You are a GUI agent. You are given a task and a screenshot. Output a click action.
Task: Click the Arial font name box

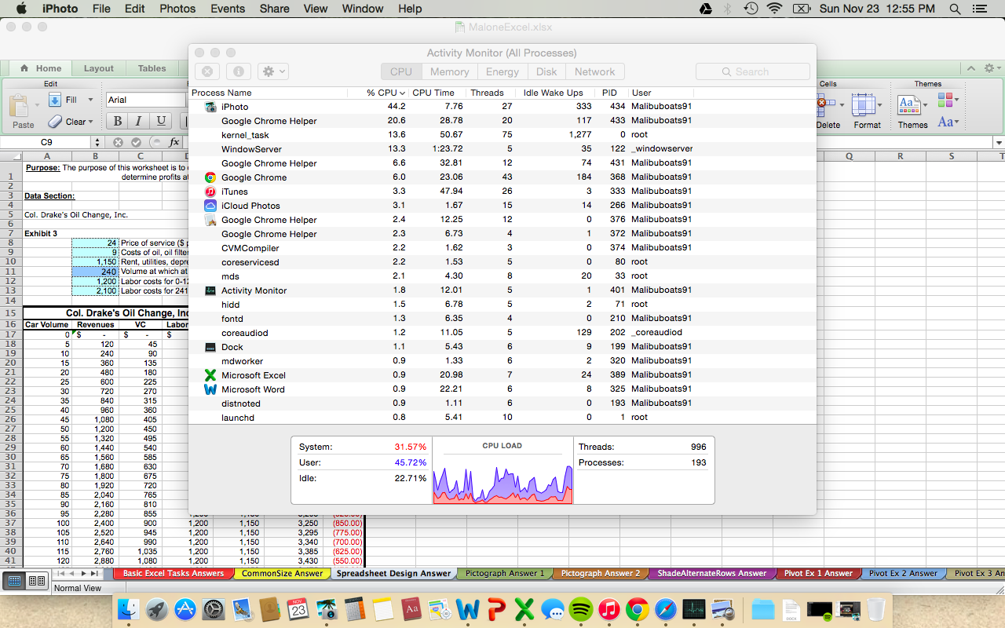(x=145, y=100)
